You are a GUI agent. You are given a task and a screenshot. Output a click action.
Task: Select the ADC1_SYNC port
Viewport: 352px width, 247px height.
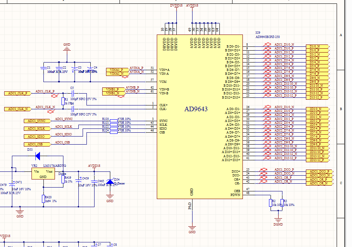point(37,121)
